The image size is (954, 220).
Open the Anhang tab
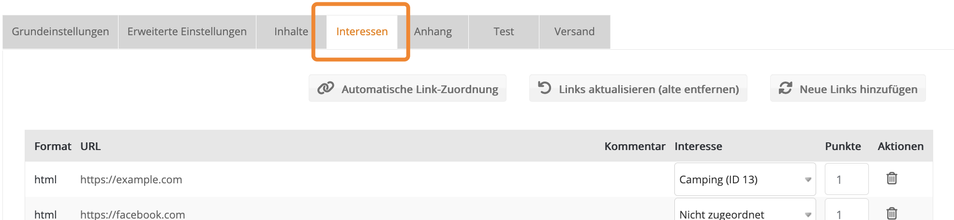pos(433,32)
